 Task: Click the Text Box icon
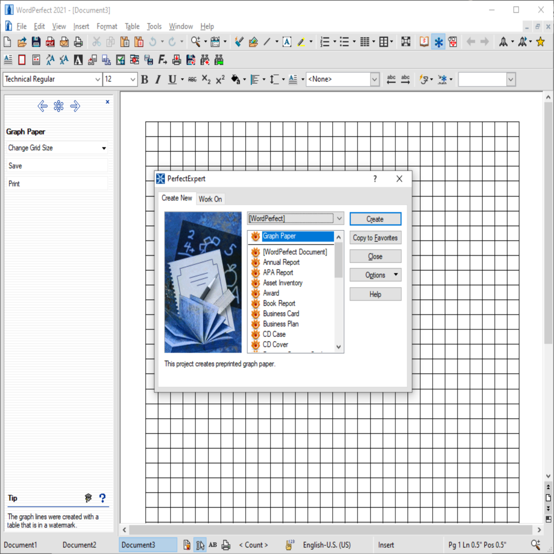click(287, 42)
